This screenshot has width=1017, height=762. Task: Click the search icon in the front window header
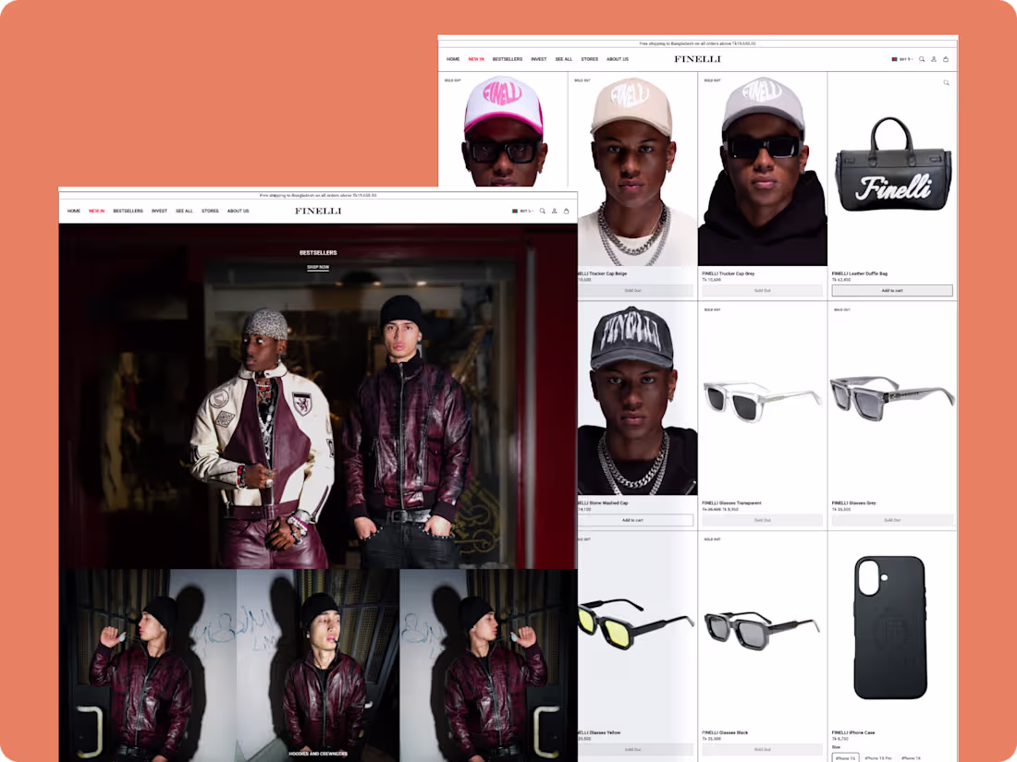point(542,211)
